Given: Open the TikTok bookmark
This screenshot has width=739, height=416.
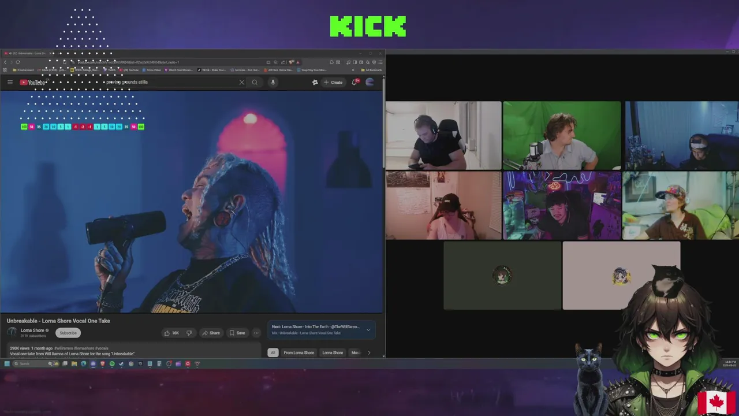Looking at the screenshot, I should tap(211, 70).
